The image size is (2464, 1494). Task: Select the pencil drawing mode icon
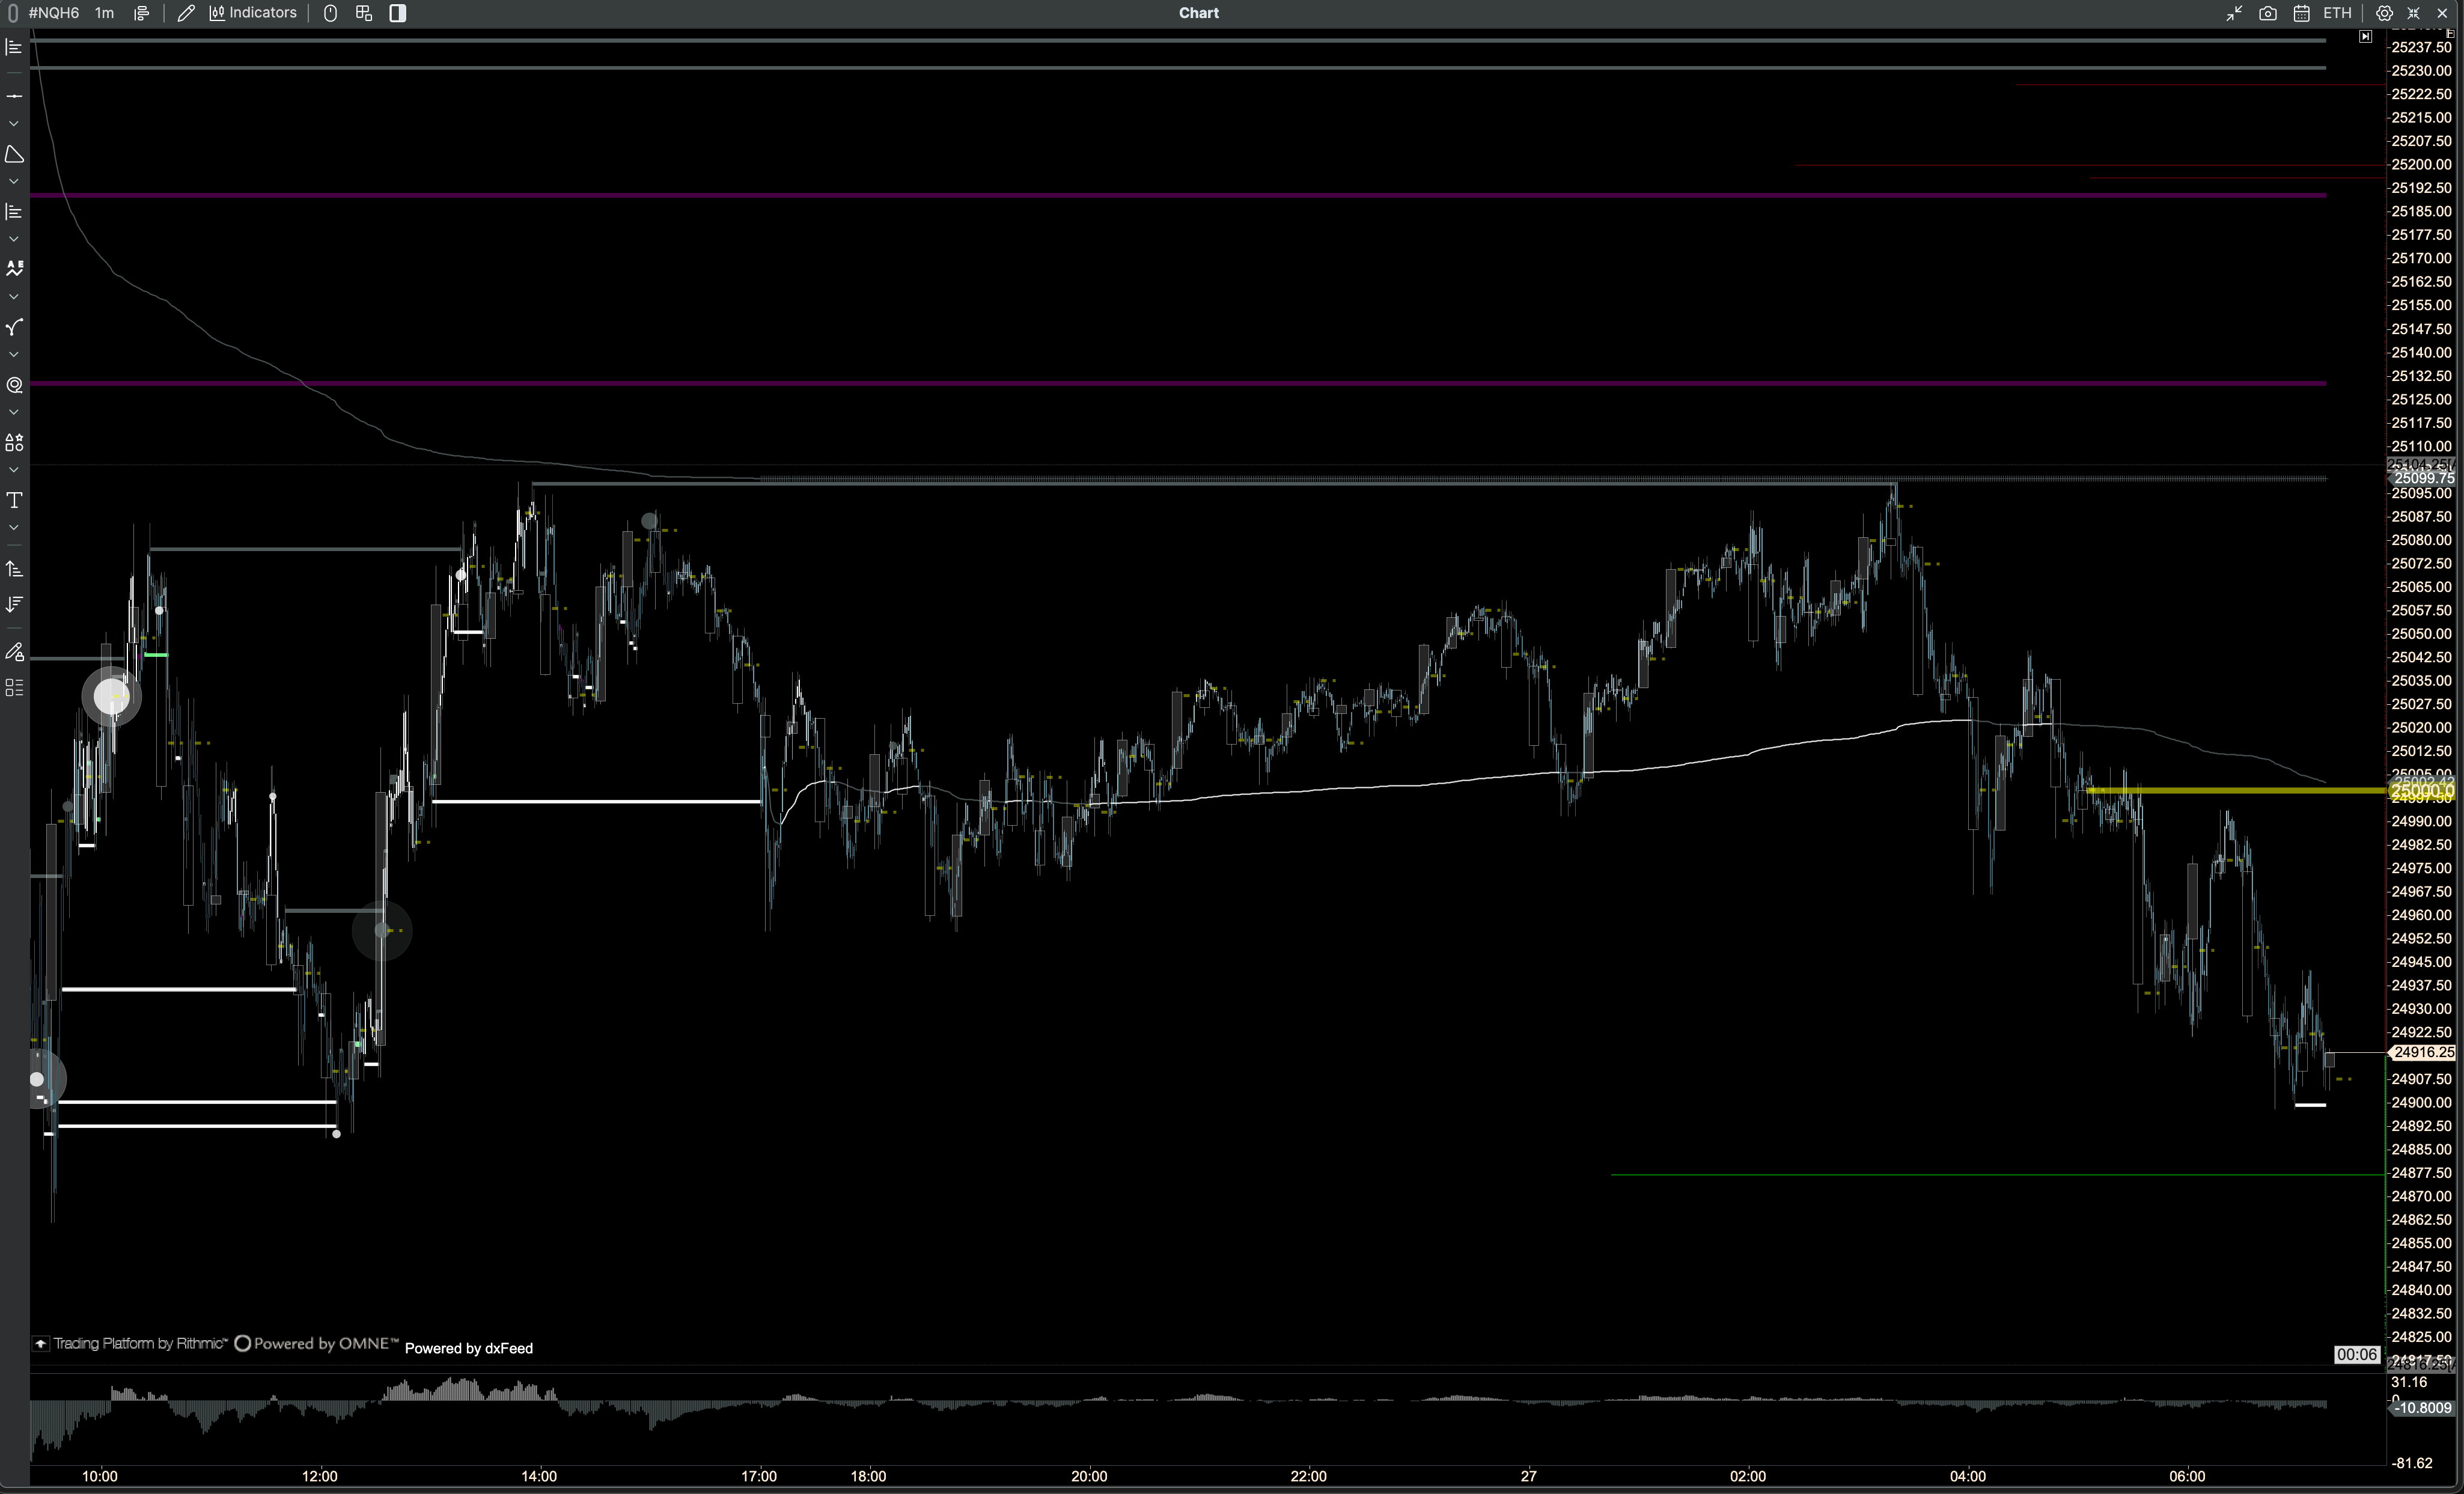coord(186,13)
